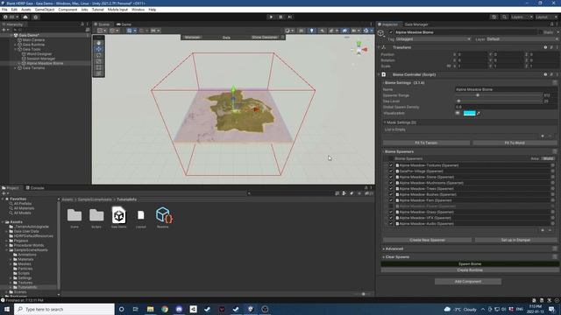Open the Component menu
The image size is (561, 315).
(x=67, y=10)
